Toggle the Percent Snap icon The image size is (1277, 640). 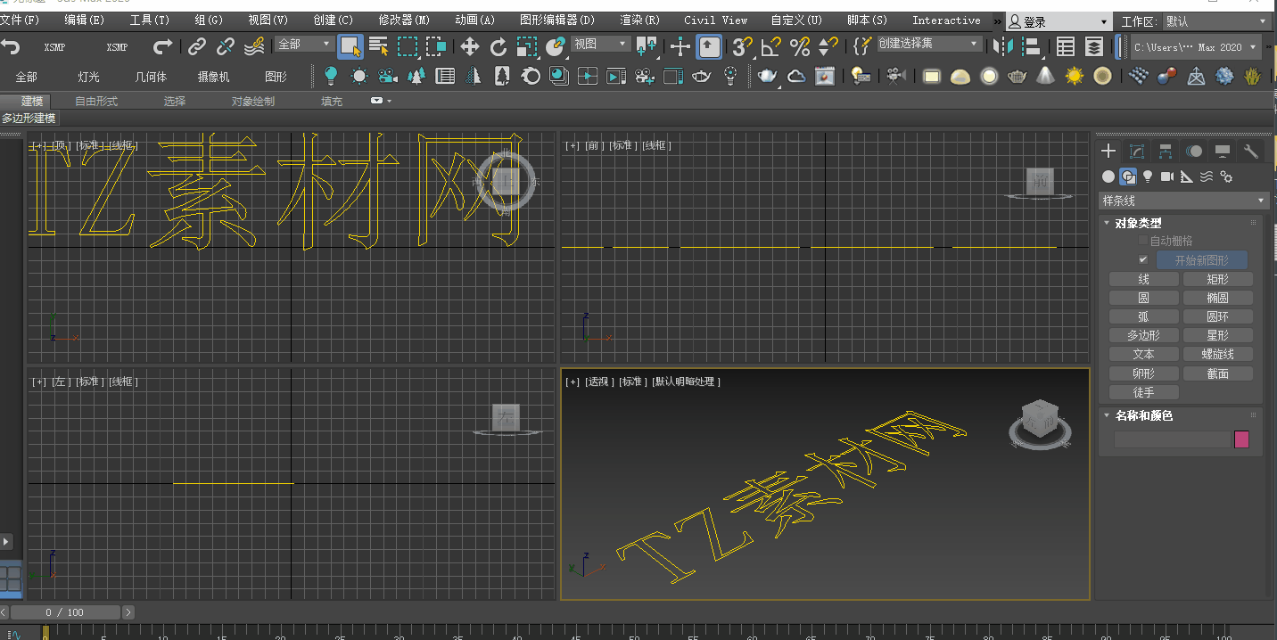tap(800, 46)
